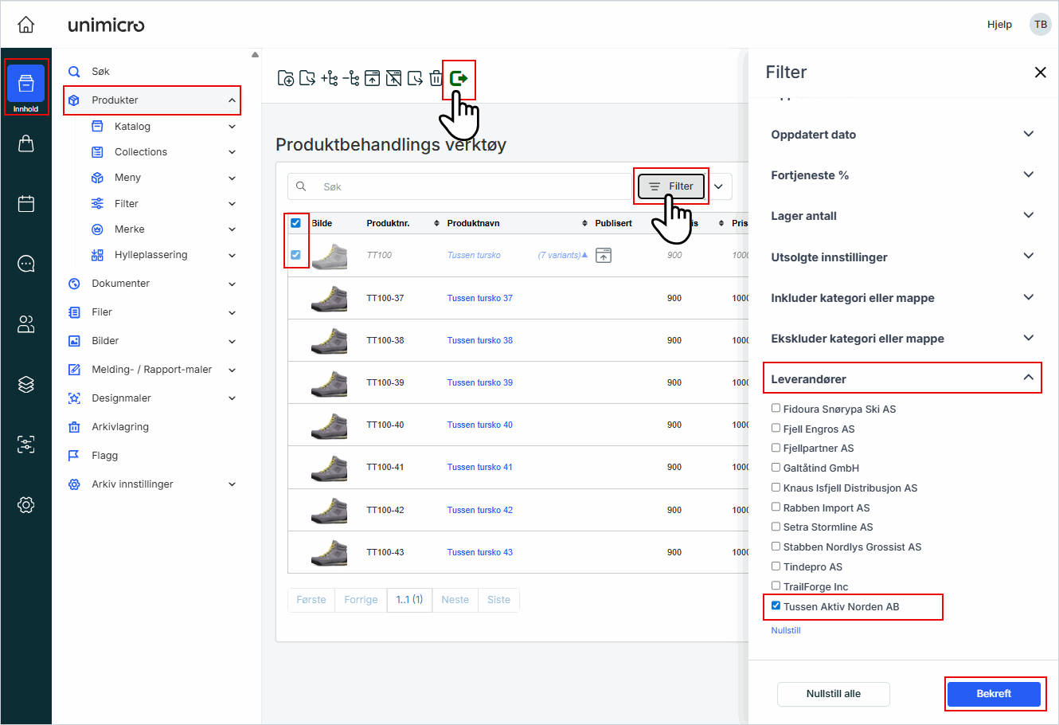This screenshot has width=1059, height=725.
Task: Check the Fjell Engros AS supplier
Action: 776,428
